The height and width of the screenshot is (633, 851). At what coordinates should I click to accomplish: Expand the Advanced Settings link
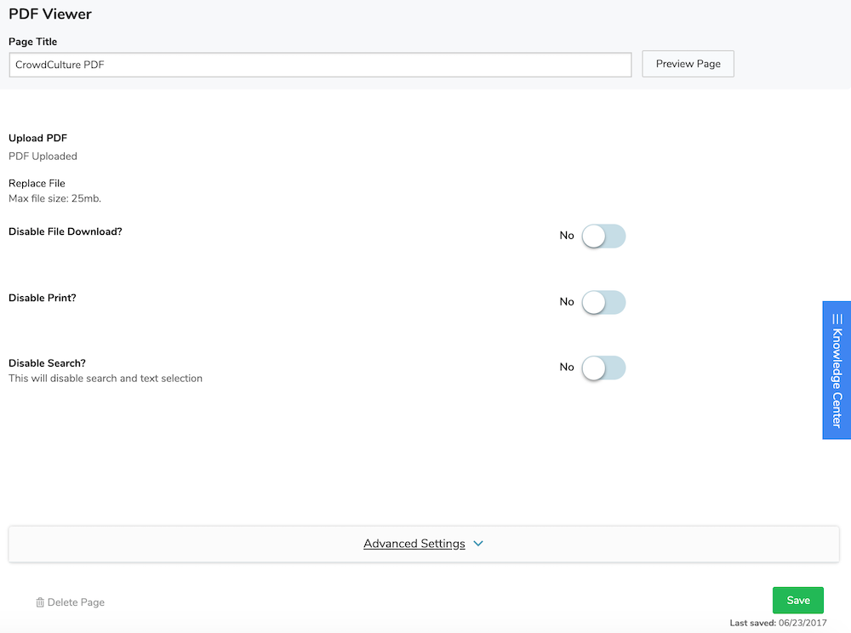click(414, 544)
